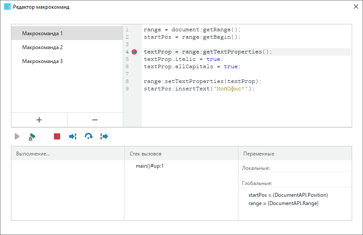This screenshot has height=235, width=363.
Task: Click the Стек вызовов panel header
Action: [x=181, y=154]
